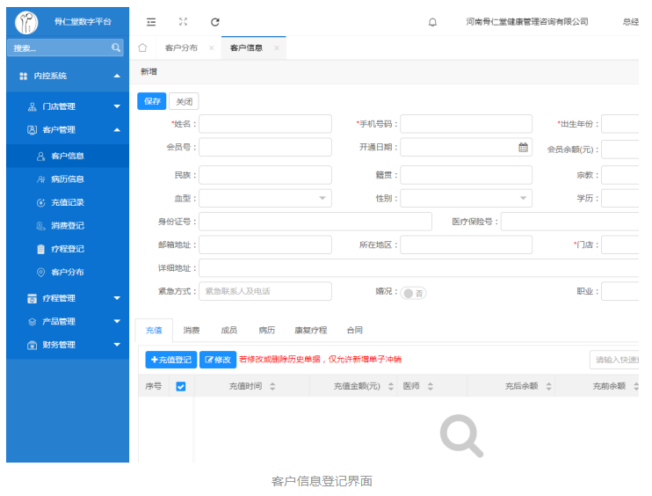Viewport: 652px width, 496px height.
Task: Click the fullscreen expand icon
Action: pos(183,22)
